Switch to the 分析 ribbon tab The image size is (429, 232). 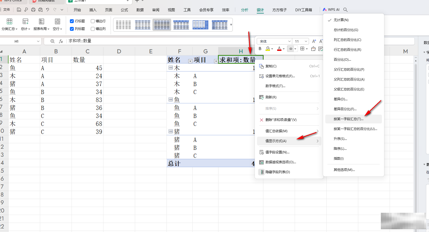(x=244, y=10)
